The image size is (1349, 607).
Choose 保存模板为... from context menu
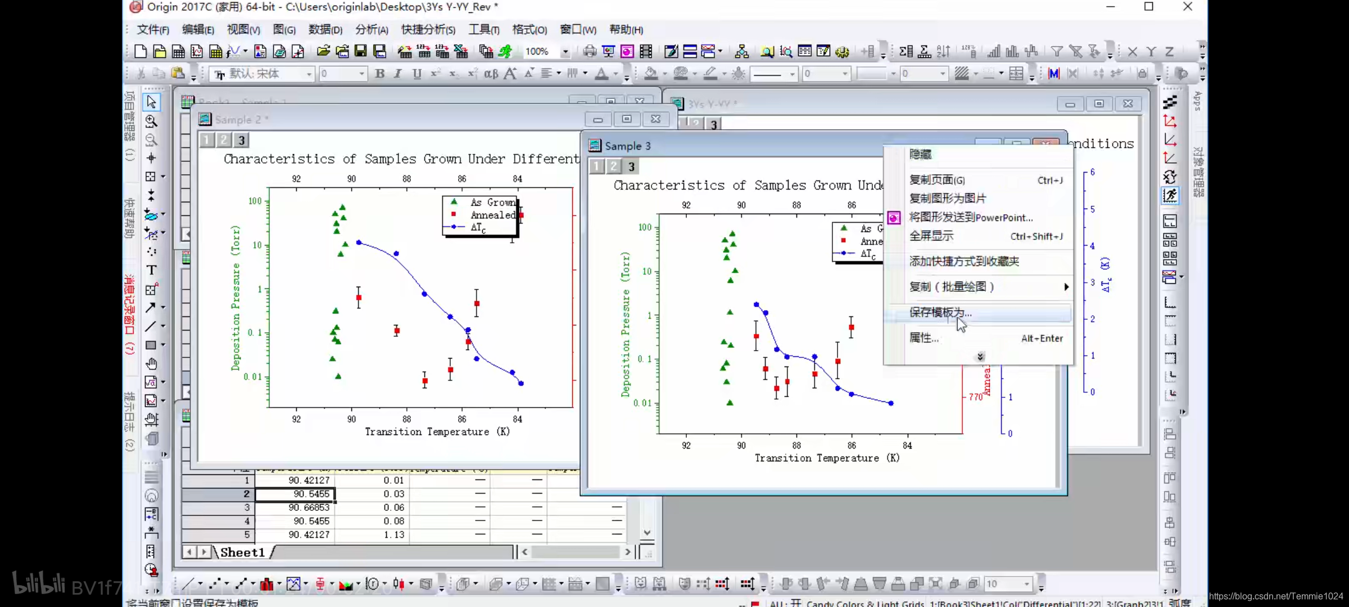tap(940, 312)
